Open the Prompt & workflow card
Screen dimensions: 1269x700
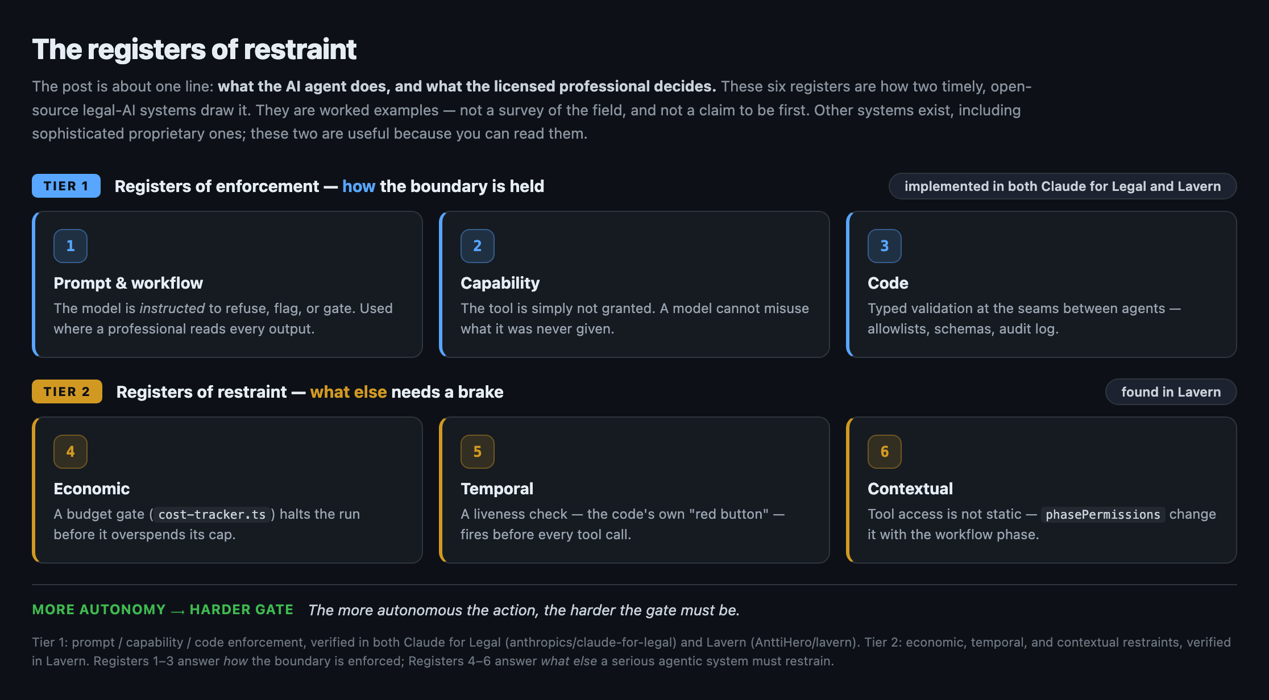point(227,284)
